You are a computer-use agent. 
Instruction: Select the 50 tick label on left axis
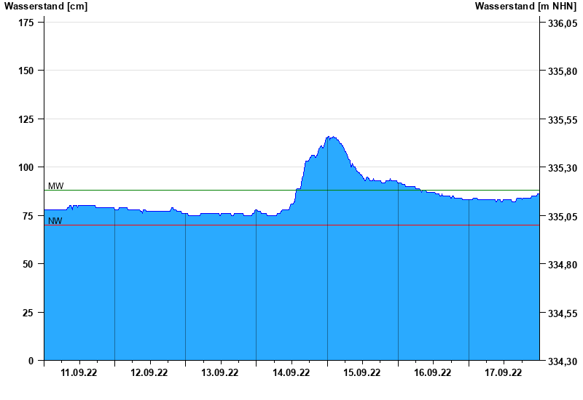pos(28,264)
